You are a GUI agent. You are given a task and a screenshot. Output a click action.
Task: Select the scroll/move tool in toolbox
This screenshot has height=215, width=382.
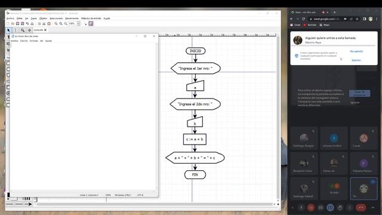[x=29, y=30]
